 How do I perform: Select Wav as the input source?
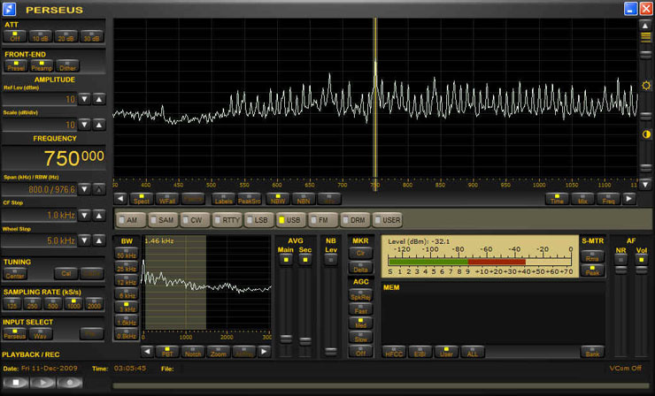(41, 333)
